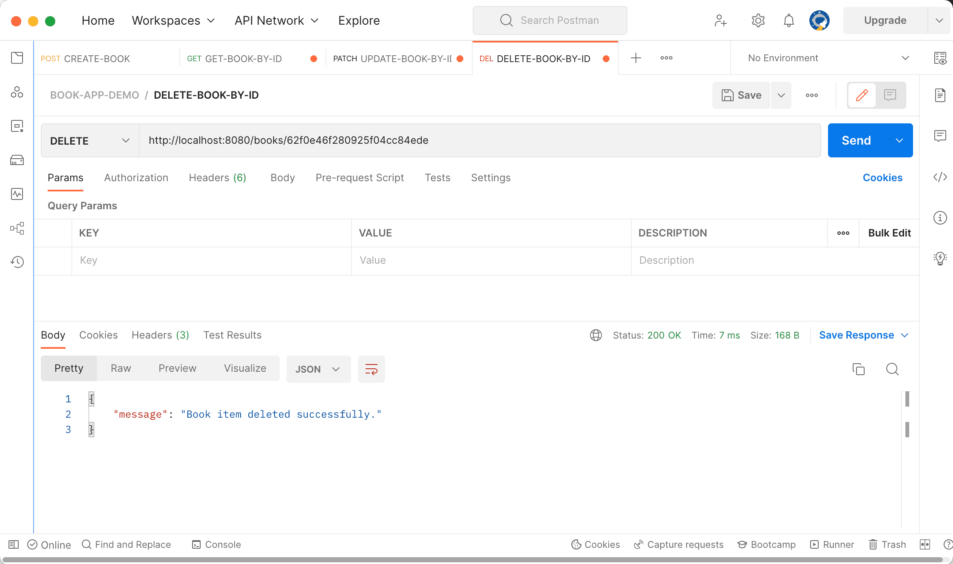Open the notifications bell icon
The image size is (953, 564).
tap(788, 20)
